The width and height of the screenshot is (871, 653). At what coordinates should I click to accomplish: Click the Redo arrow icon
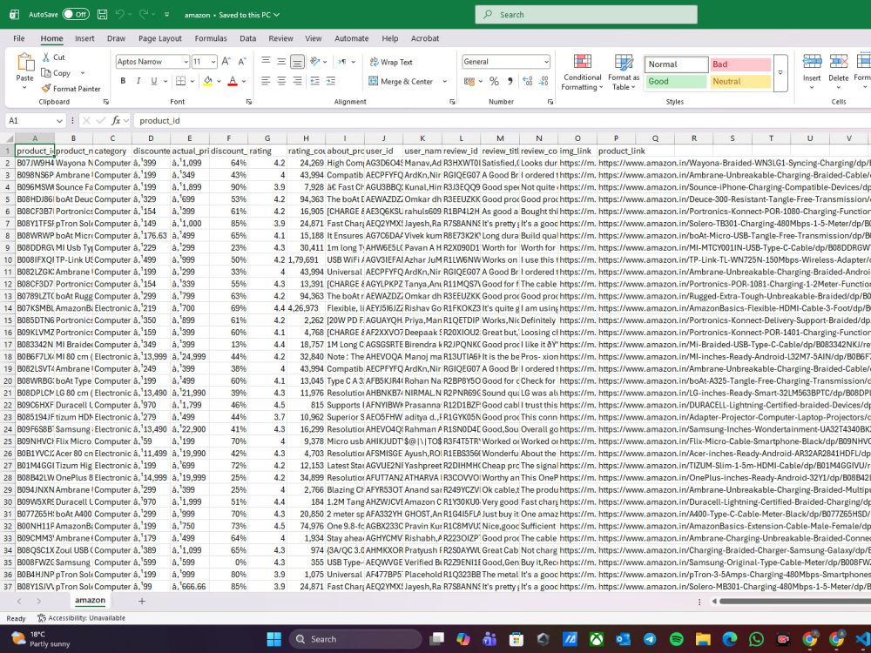(144, 15)
